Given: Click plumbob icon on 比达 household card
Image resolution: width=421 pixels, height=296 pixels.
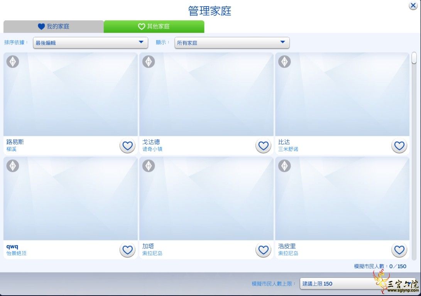Looking at the screenshot, I should pyautogui.click(x=284, y=62).
